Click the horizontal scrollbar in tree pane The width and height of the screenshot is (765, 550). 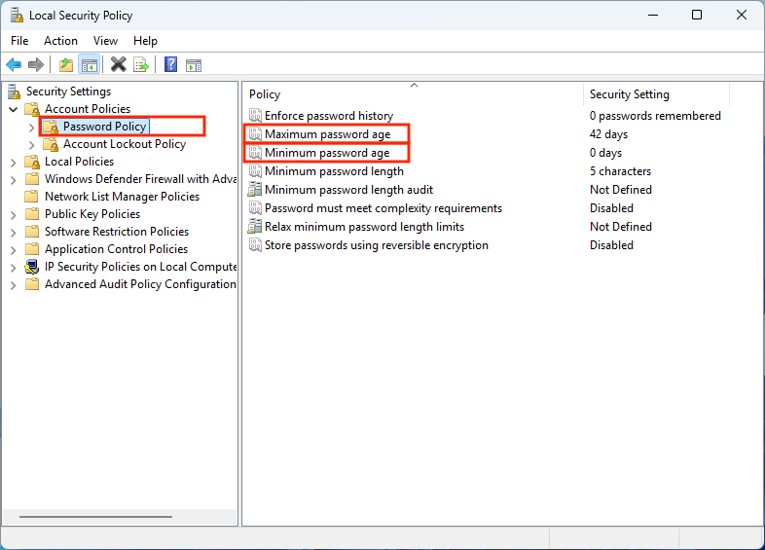pyautogui.click(x=95, y=516)
